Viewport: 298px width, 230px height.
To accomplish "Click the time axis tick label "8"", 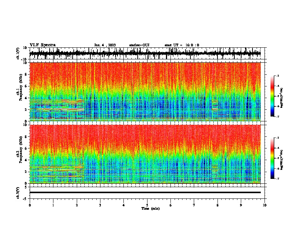I will [x=217, y=205].
